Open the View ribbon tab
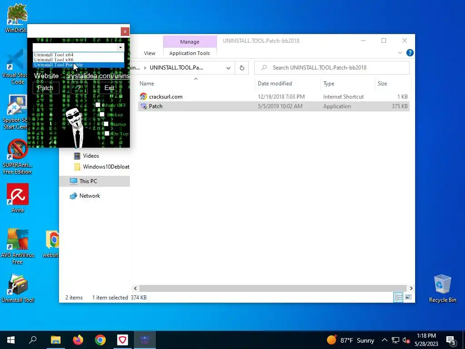 pyautogui.click(x=149, y=53)
